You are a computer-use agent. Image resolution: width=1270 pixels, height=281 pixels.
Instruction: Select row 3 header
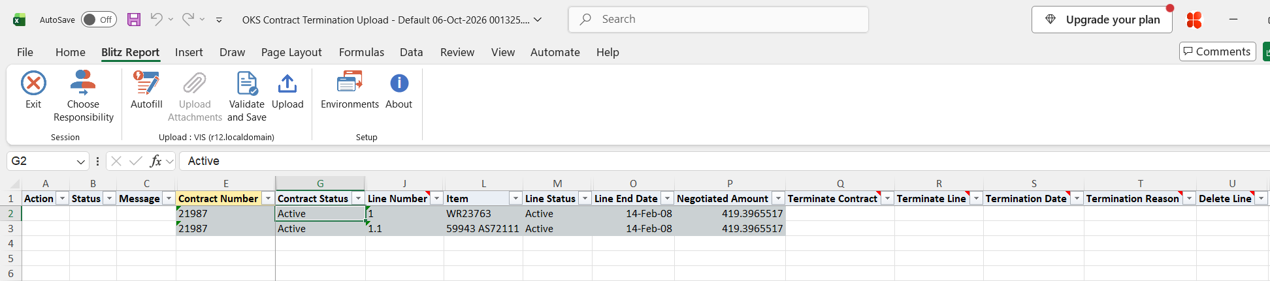[10, 229]
